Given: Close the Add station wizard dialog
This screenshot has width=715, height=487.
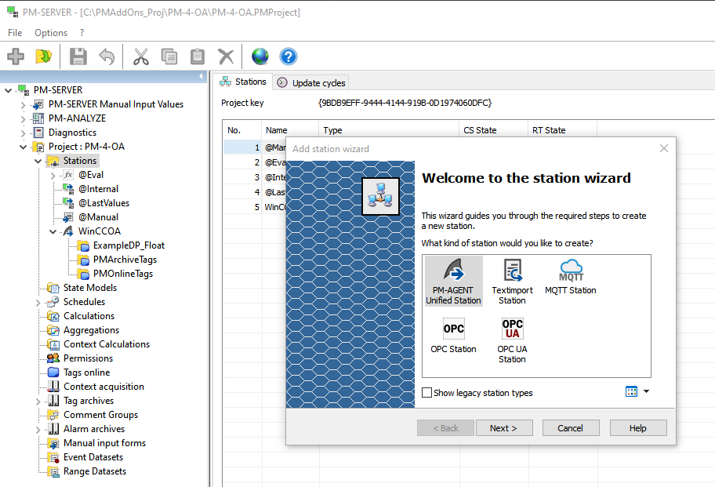Looking at the screenshot, I should pyautogui.click(x=664, y=148).
